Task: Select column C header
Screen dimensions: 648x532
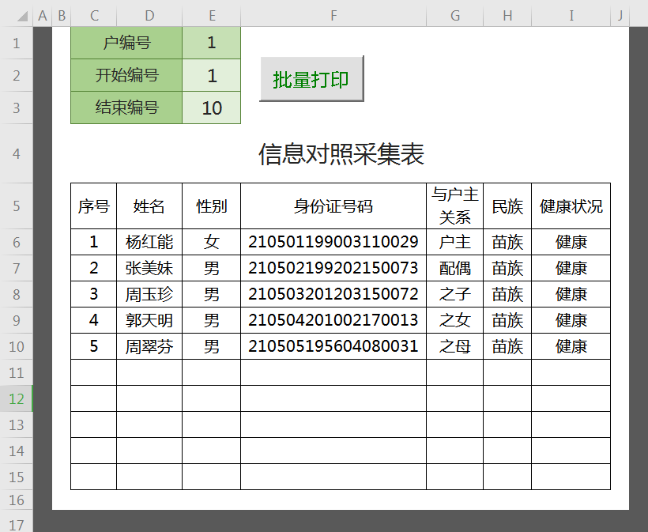Action: [x=94, y=16]
